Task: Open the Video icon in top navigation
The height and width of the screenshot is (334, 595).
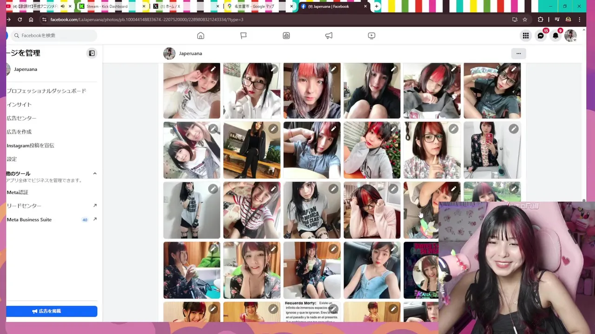Action: tap(371, 36)
